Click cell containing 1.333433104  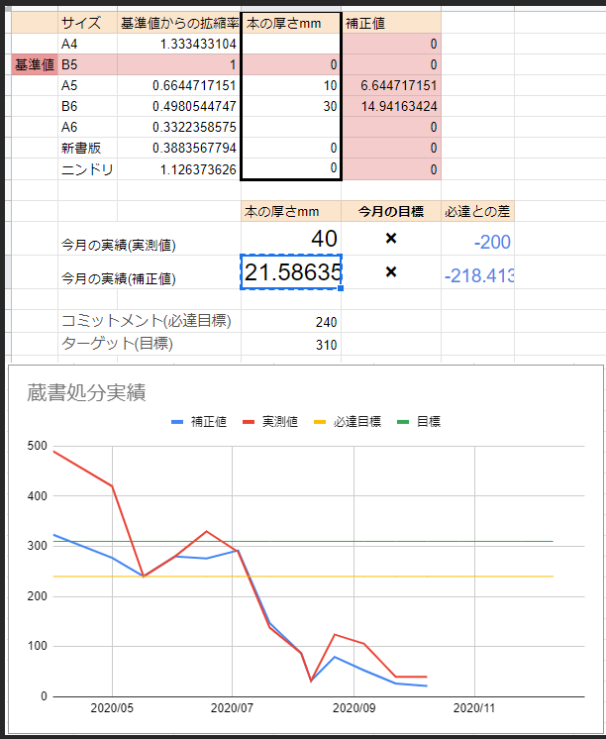pyautogui.click(x=179, y=44)
